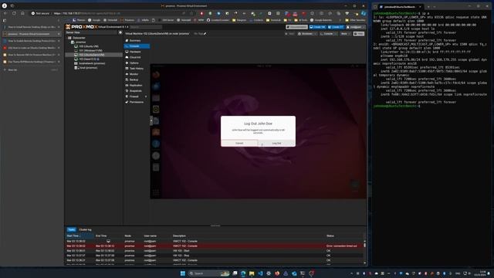Open the Snapshots section
Viewport: 494px width, 278px height.
pyautogui.click(x=137, y=91)
